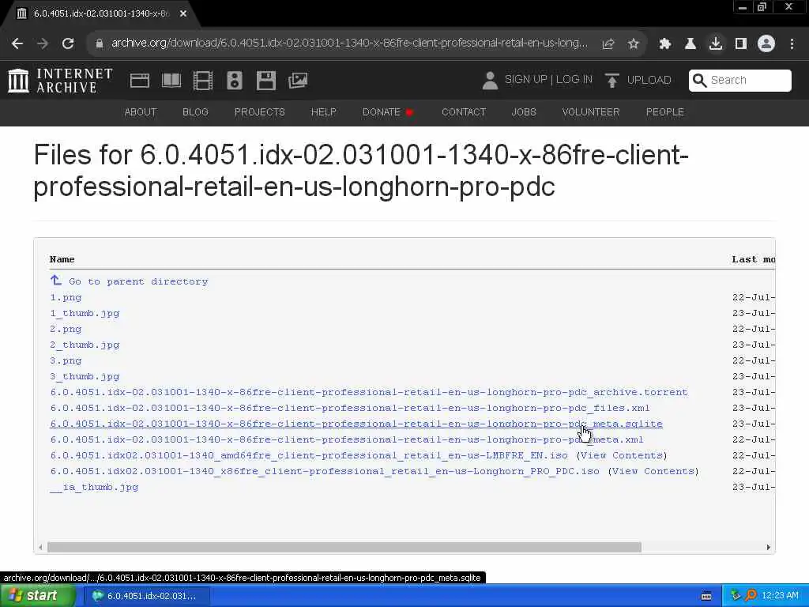Click the horizontal scrollbar thumb
Viewport: 809px width, 607px height.
point(344,547)
